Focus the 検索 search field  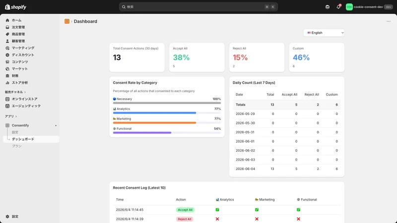pos(198,7)
